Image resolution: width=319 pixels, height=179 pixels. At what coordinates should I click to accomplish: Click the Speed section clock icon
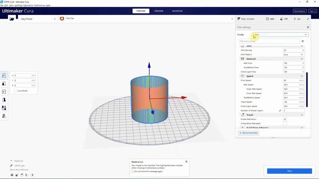(x=242, y=76)
